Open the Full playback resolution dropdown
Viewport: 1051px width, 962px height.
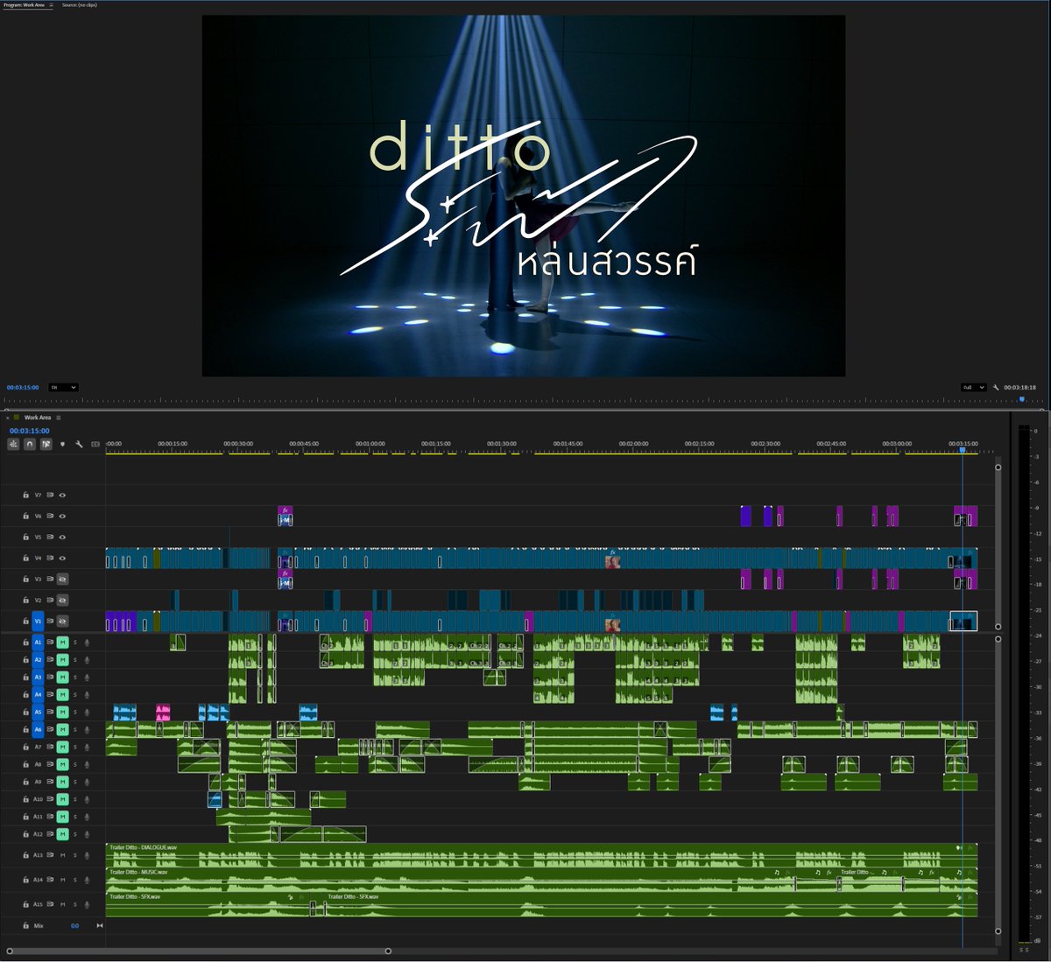click(972, 387)
